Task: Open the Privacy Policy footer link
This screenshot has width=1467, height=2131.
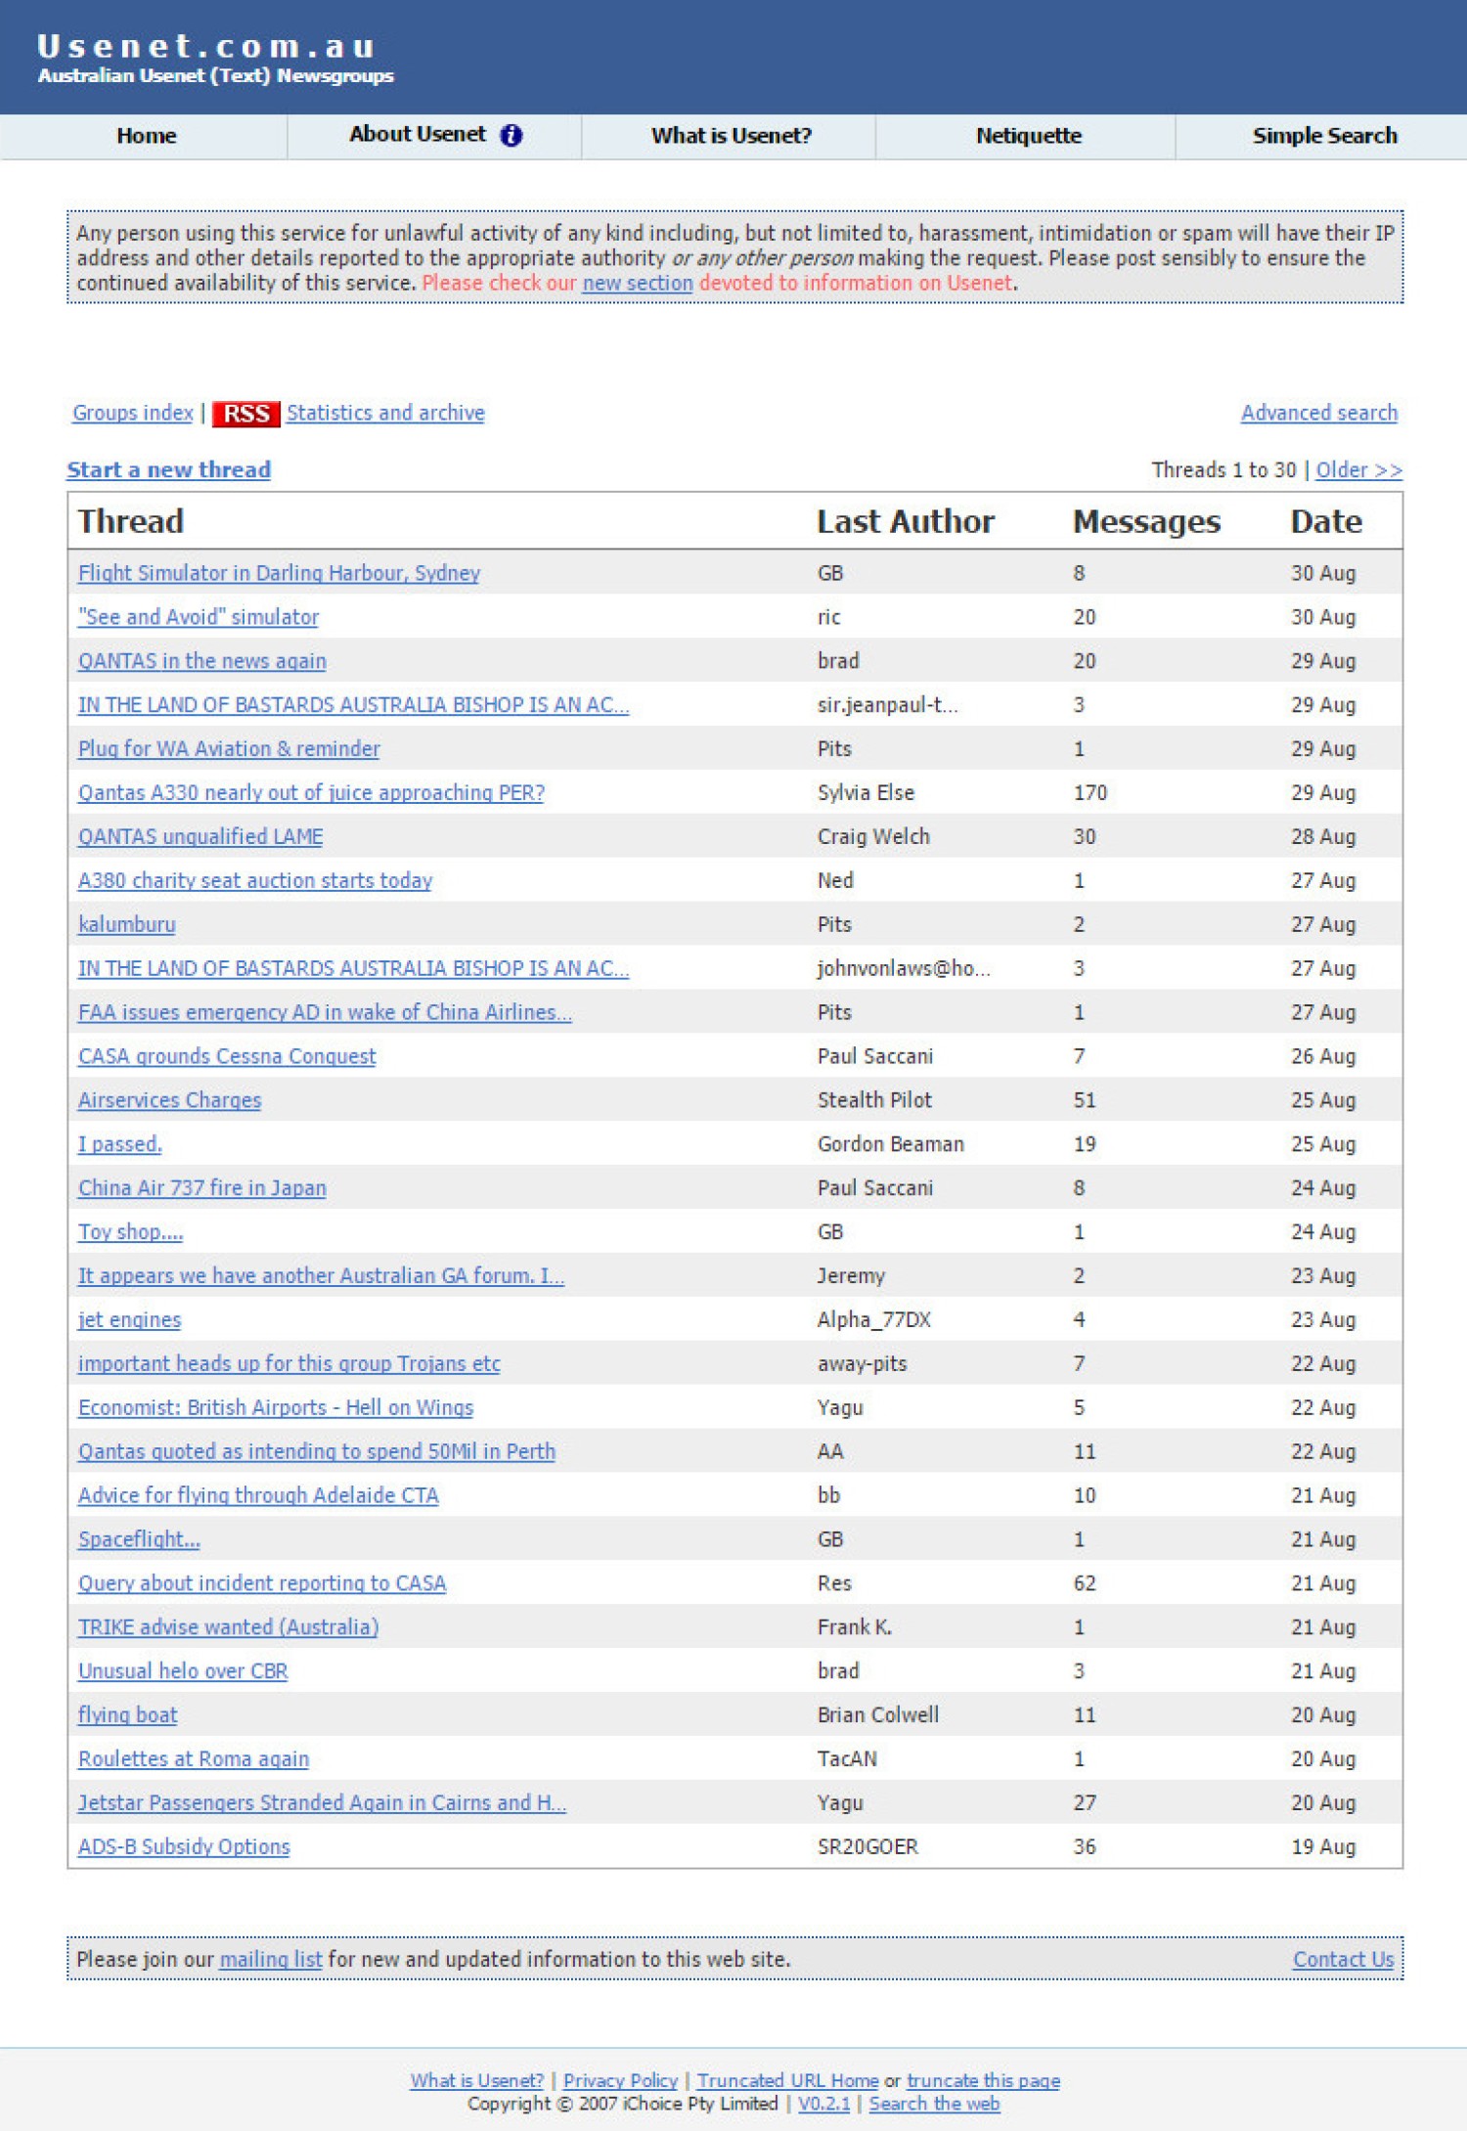Action: pyautogui.click(x=620, y=2080)
